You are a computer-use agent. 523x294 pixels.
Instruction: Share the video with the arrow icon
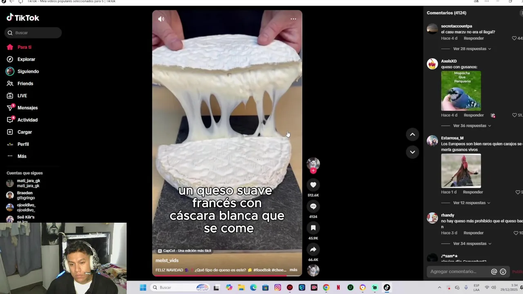pos(313,249)
